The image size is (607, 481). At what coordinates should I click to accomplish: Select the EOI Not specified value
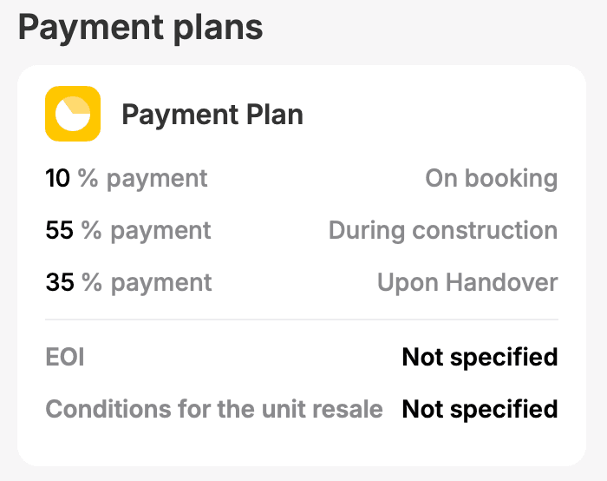tap(480, 358)
